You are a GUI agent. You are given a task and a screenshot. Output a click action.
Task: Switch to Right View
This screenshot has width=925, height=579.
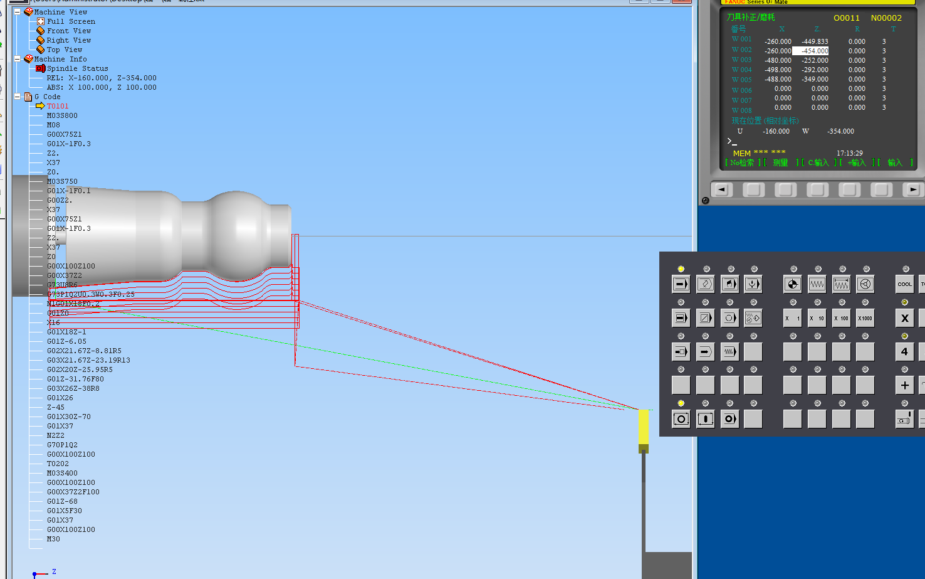[x=69, y=40]
